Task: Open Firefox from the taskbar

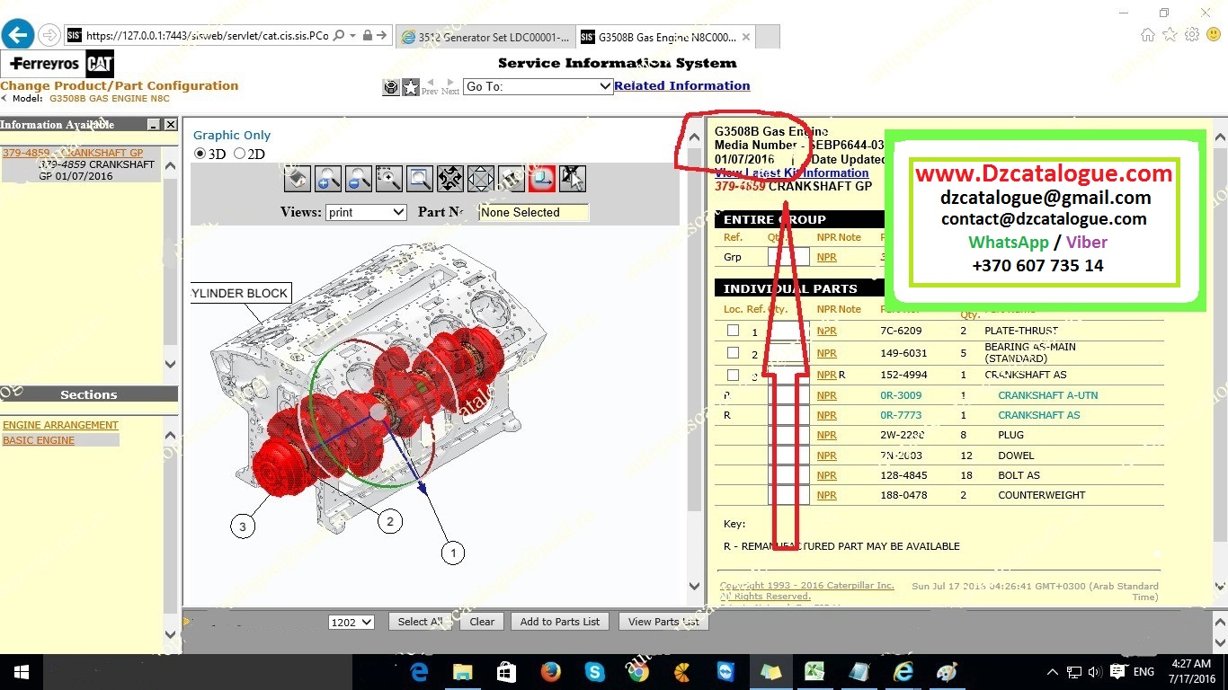Action: 550,672
